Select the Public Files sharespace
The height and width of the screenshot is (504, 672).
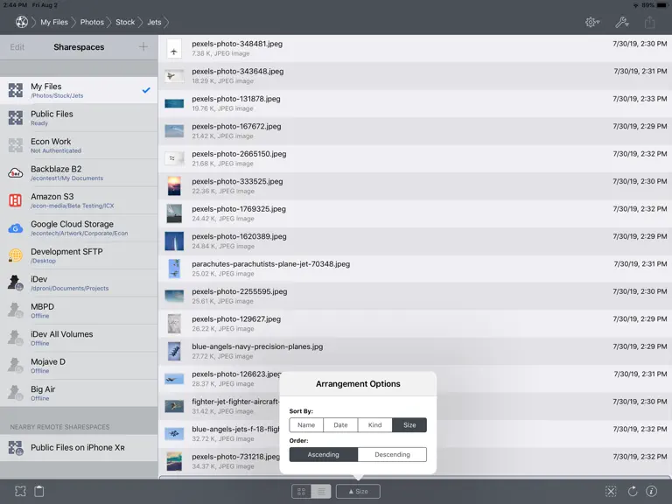(79, 118)
